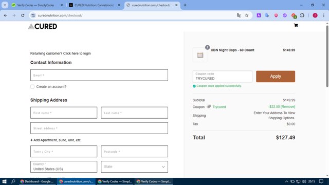
Task: Click the $127.49 total amount
Action: tap(285, 138)
